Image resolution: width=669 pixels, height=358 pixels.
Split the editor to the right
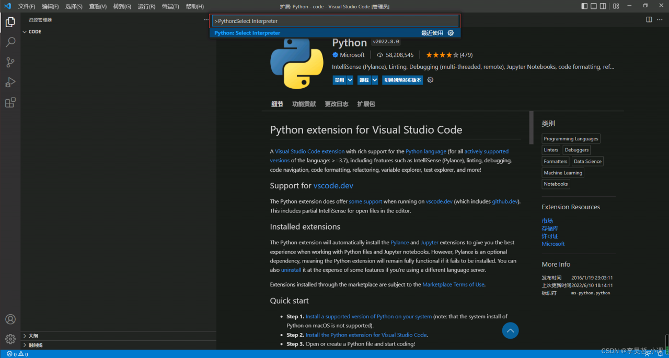649,19
